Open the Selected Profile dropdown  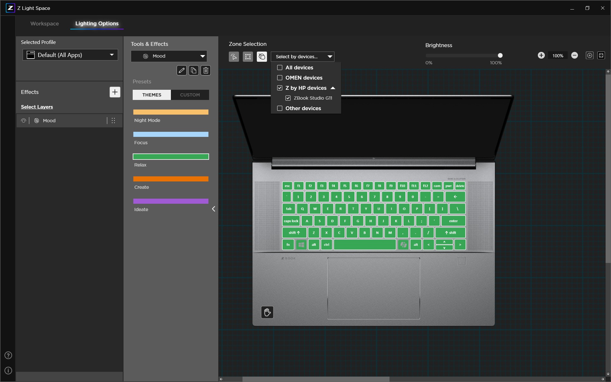pos(70,55)
